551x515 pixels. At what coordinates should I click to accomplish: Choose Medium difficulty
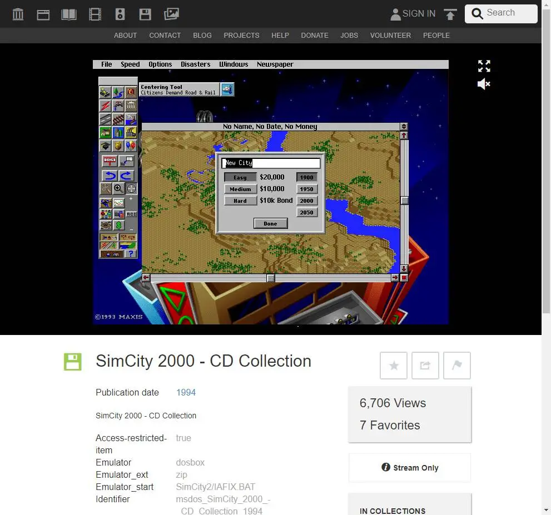pos(240,189)
